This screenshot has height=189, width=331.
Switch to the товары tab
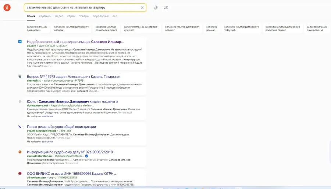[84, 16]
